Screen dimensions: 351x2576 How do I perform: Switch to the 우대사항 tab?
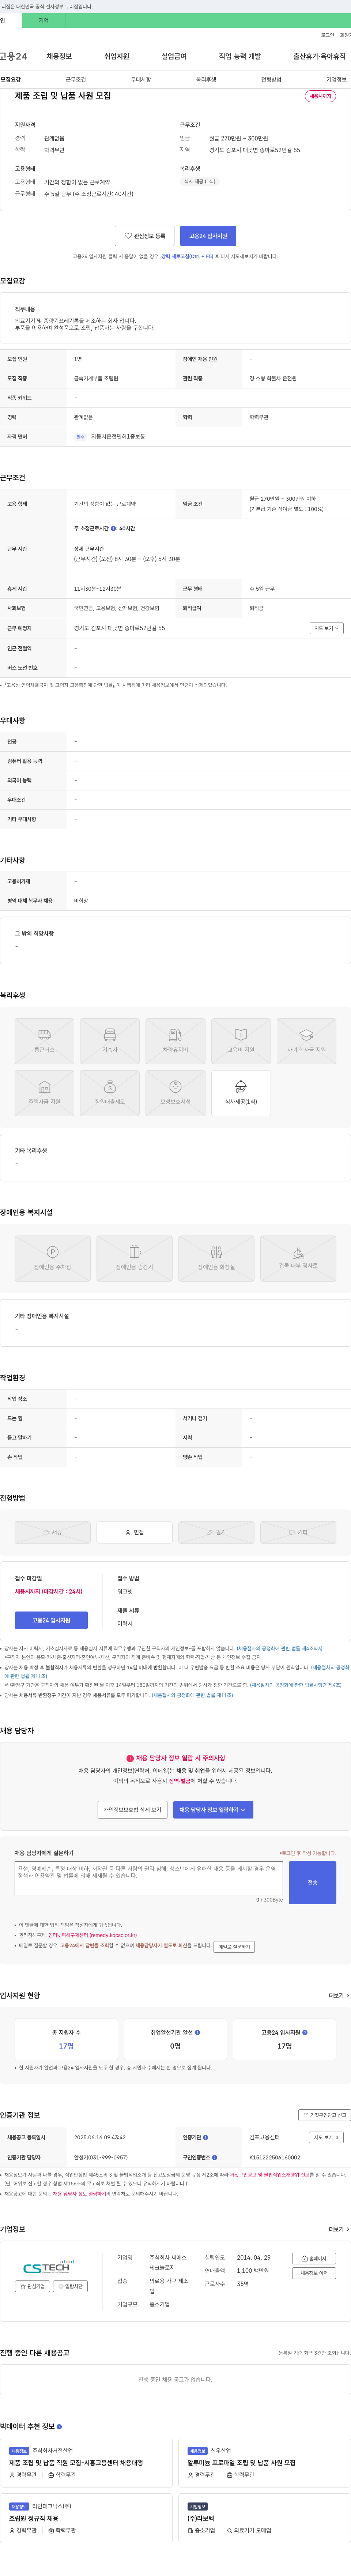(x=141, y=79)
